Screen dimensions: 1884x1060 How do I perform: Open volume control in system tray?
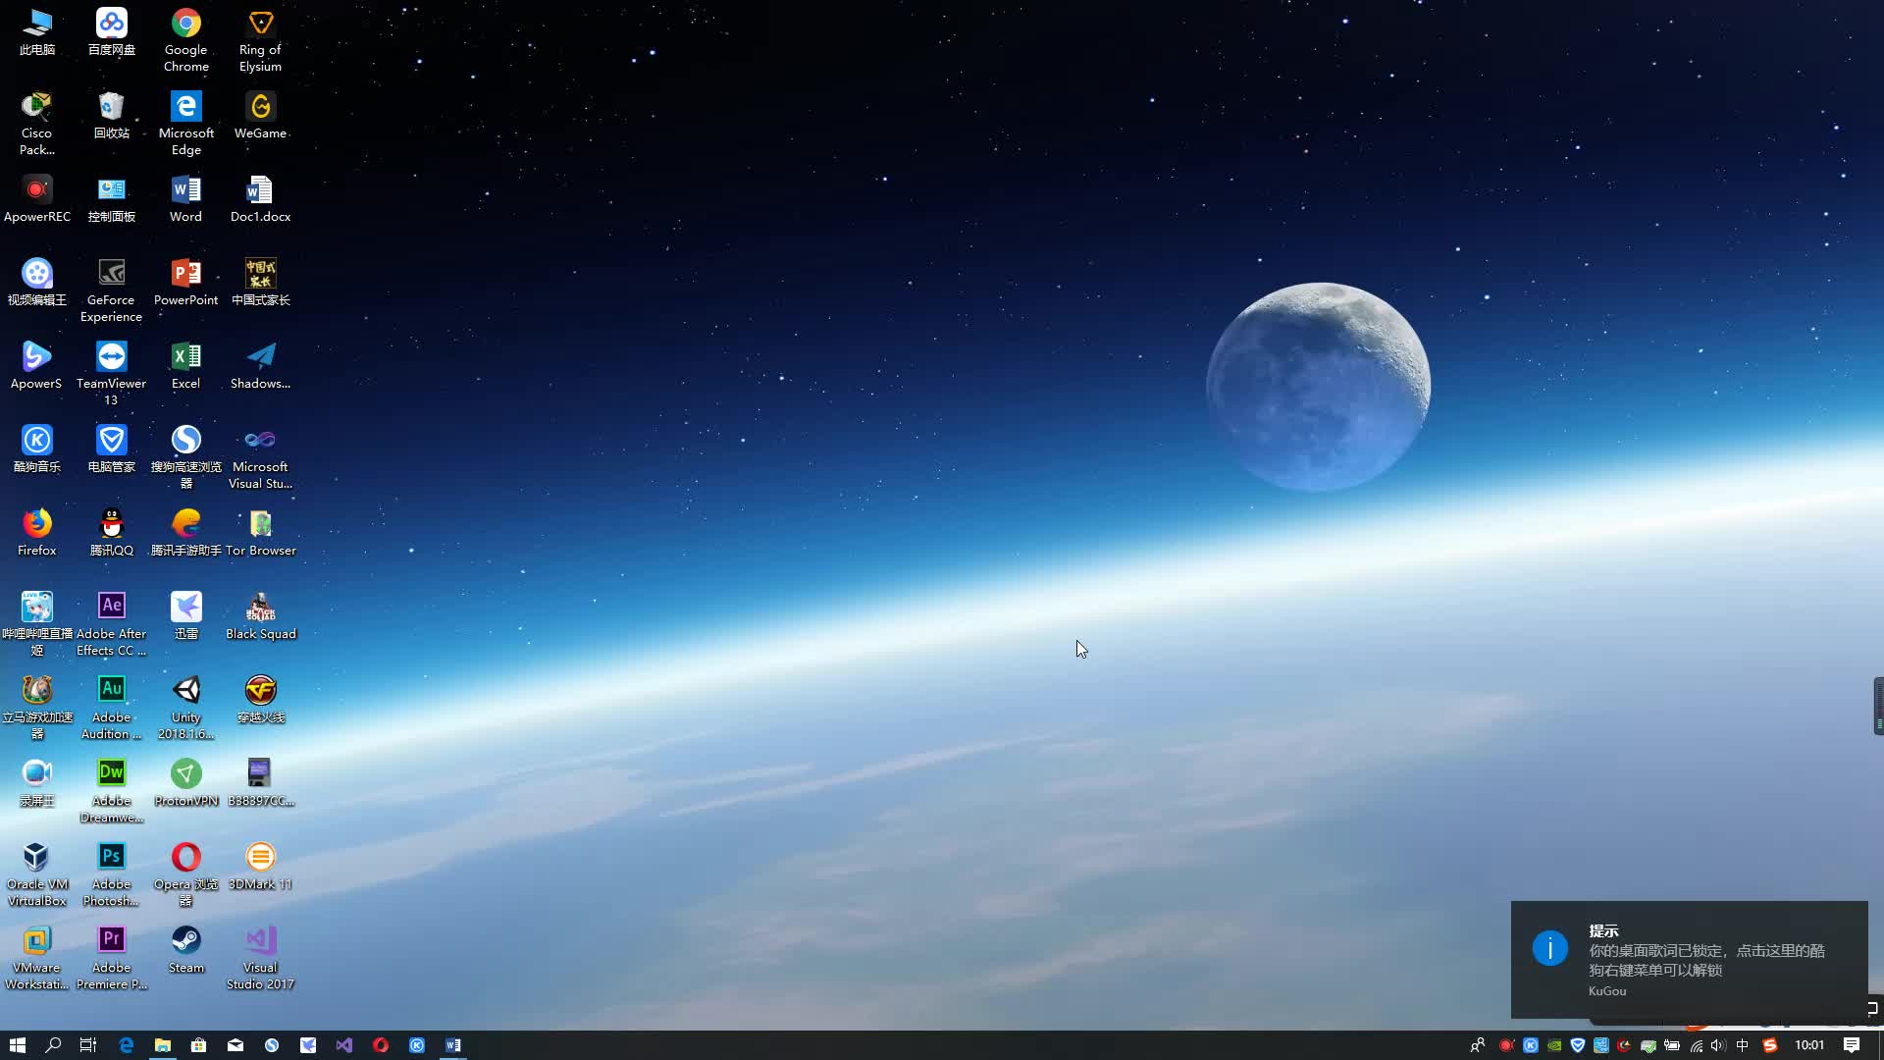coord(1719,1045)
